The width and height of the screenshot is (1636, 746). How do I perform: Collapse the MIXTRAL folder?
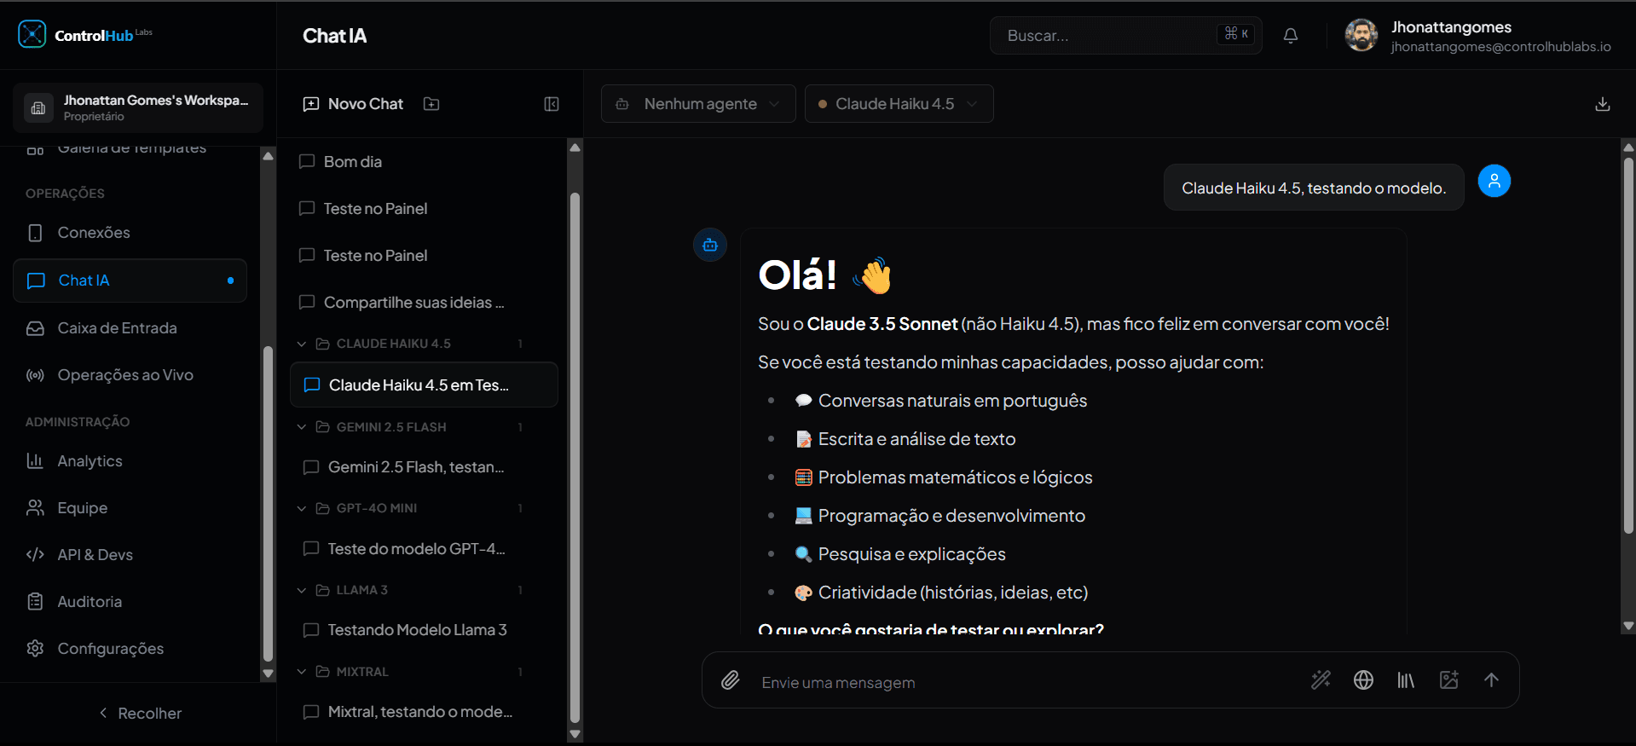pyautogui.click(x=301, y=672)
